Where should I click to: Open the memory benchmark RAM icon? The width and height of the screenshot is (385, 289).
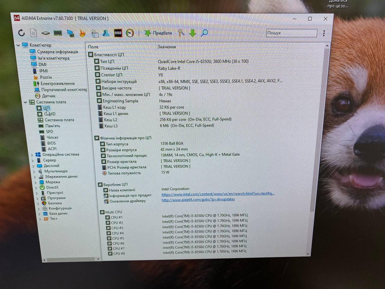[x=58, y=33]
